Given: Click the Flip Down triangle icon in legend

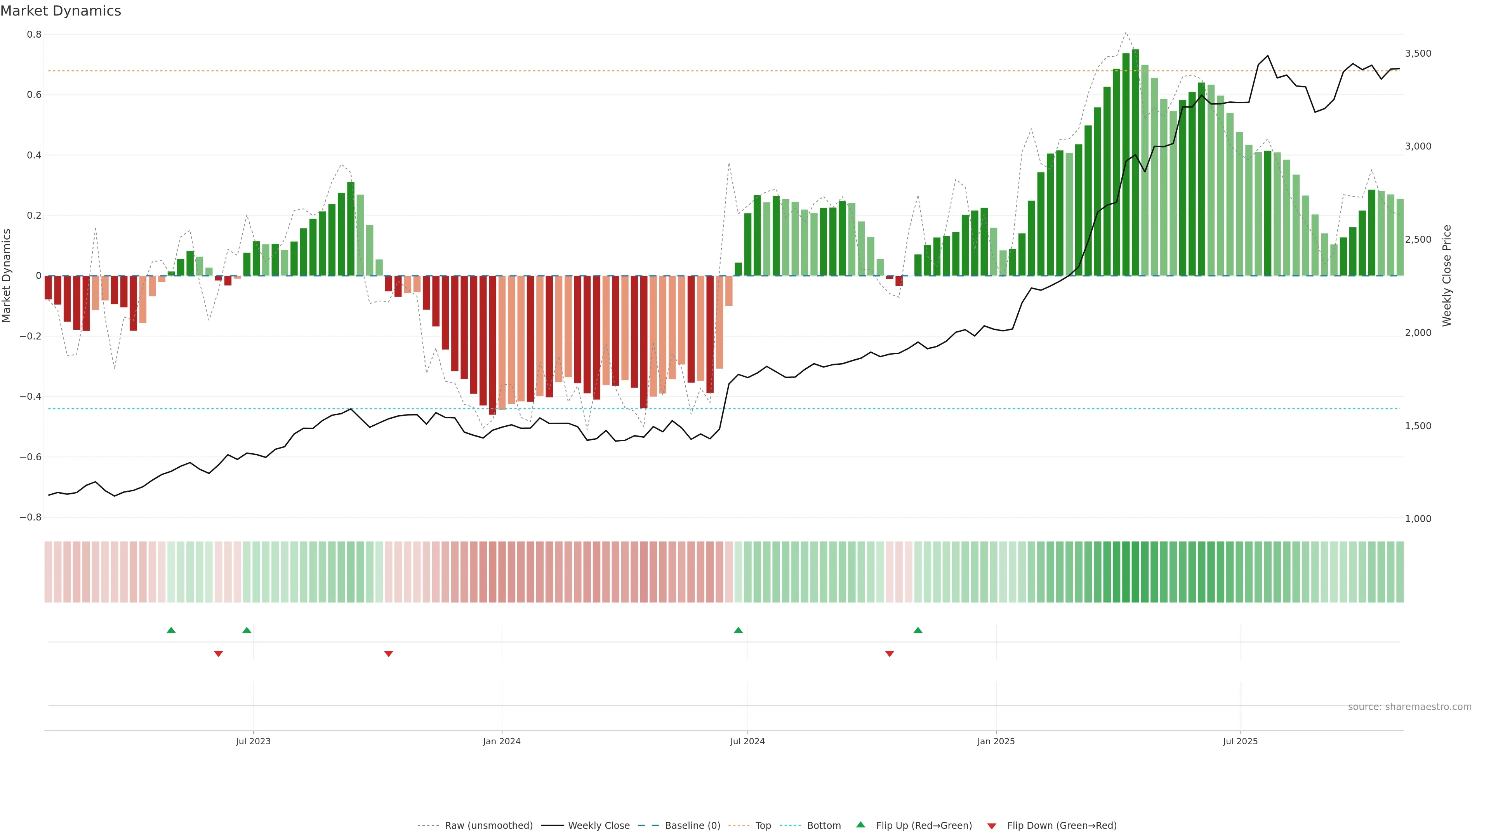Looking at the screenshot, I should coord(992,826).
